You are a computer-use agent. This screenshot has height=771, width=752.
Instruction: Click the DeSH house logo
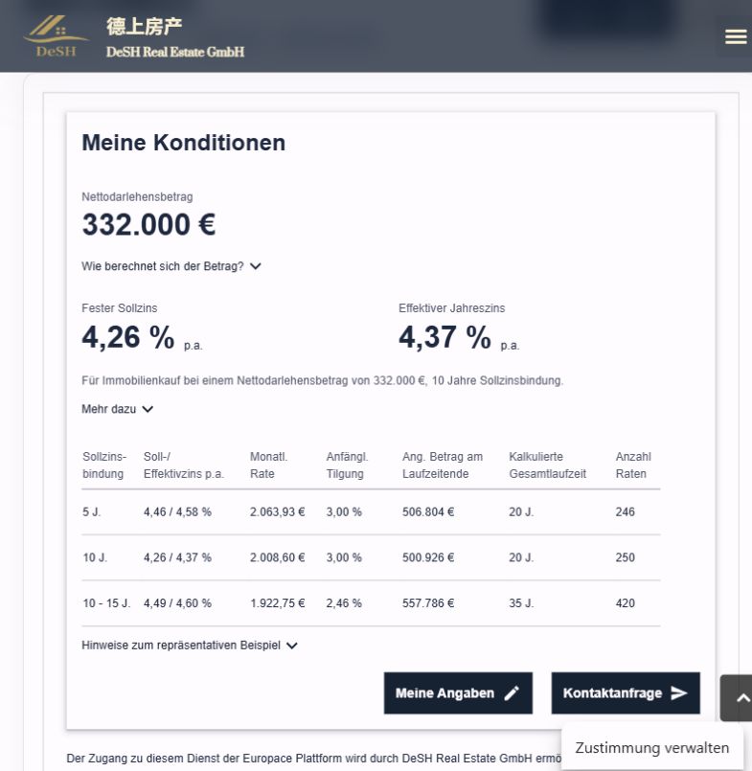57,36
